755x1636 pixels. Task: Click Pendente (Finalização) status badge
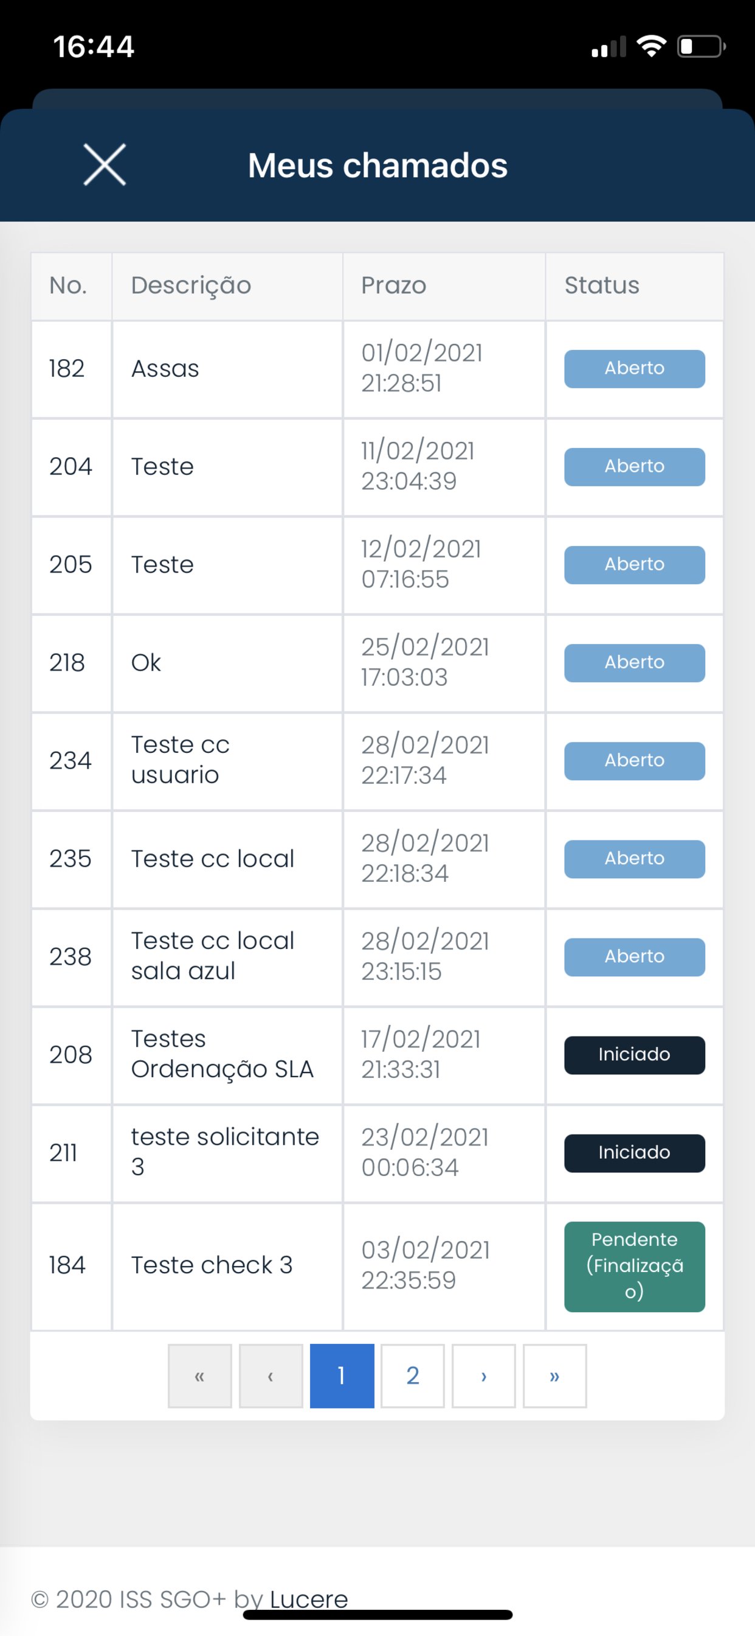[635, 1266]
